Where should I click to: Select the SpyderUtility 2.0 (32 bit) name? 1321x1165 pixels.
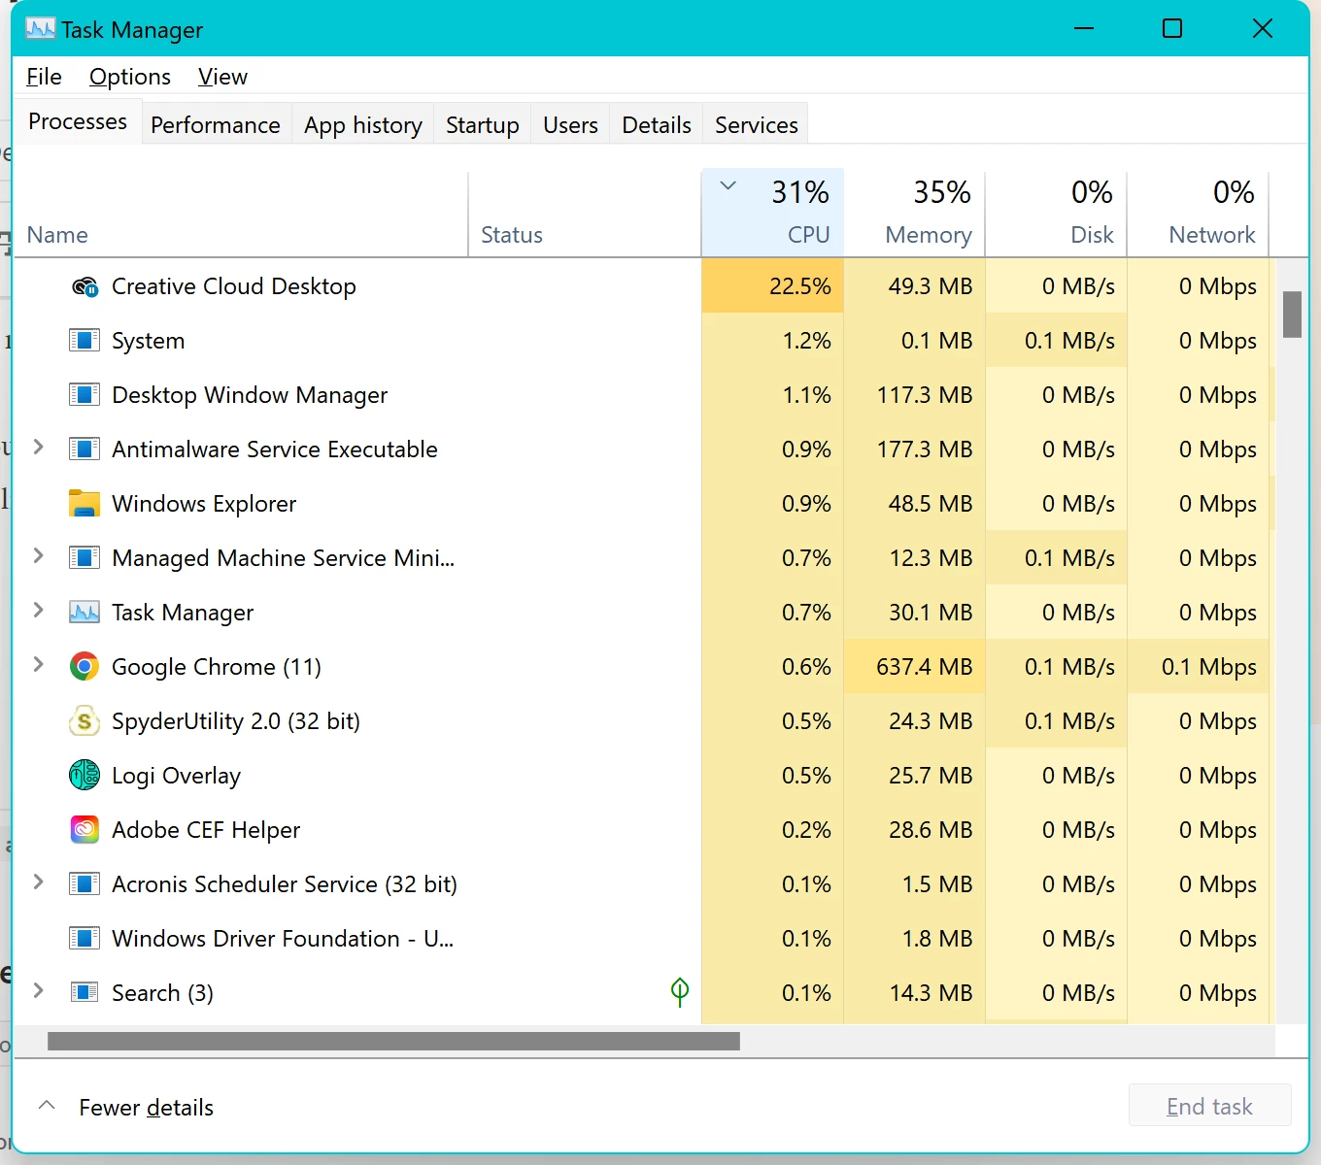pyautogui.click(x=236, y=721)
